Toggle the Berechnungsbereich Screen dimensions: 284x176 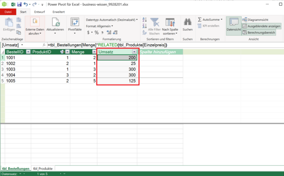tap(259, 33)
